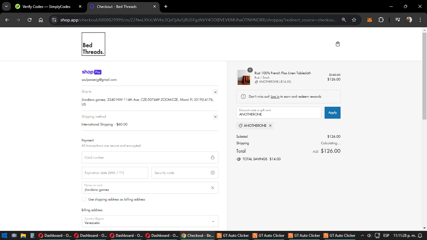The height and width of the screenshot is (240, 427).
Task: Click the Bed Threads logo
Action: coord(93,44)
